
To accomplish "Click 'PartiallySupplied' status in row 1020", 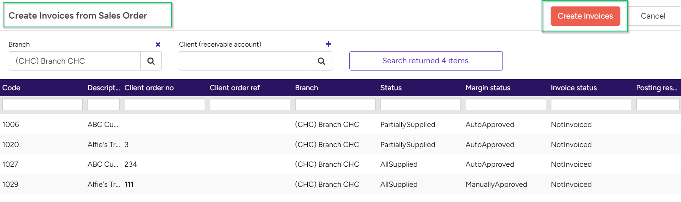I will point(408,144).
